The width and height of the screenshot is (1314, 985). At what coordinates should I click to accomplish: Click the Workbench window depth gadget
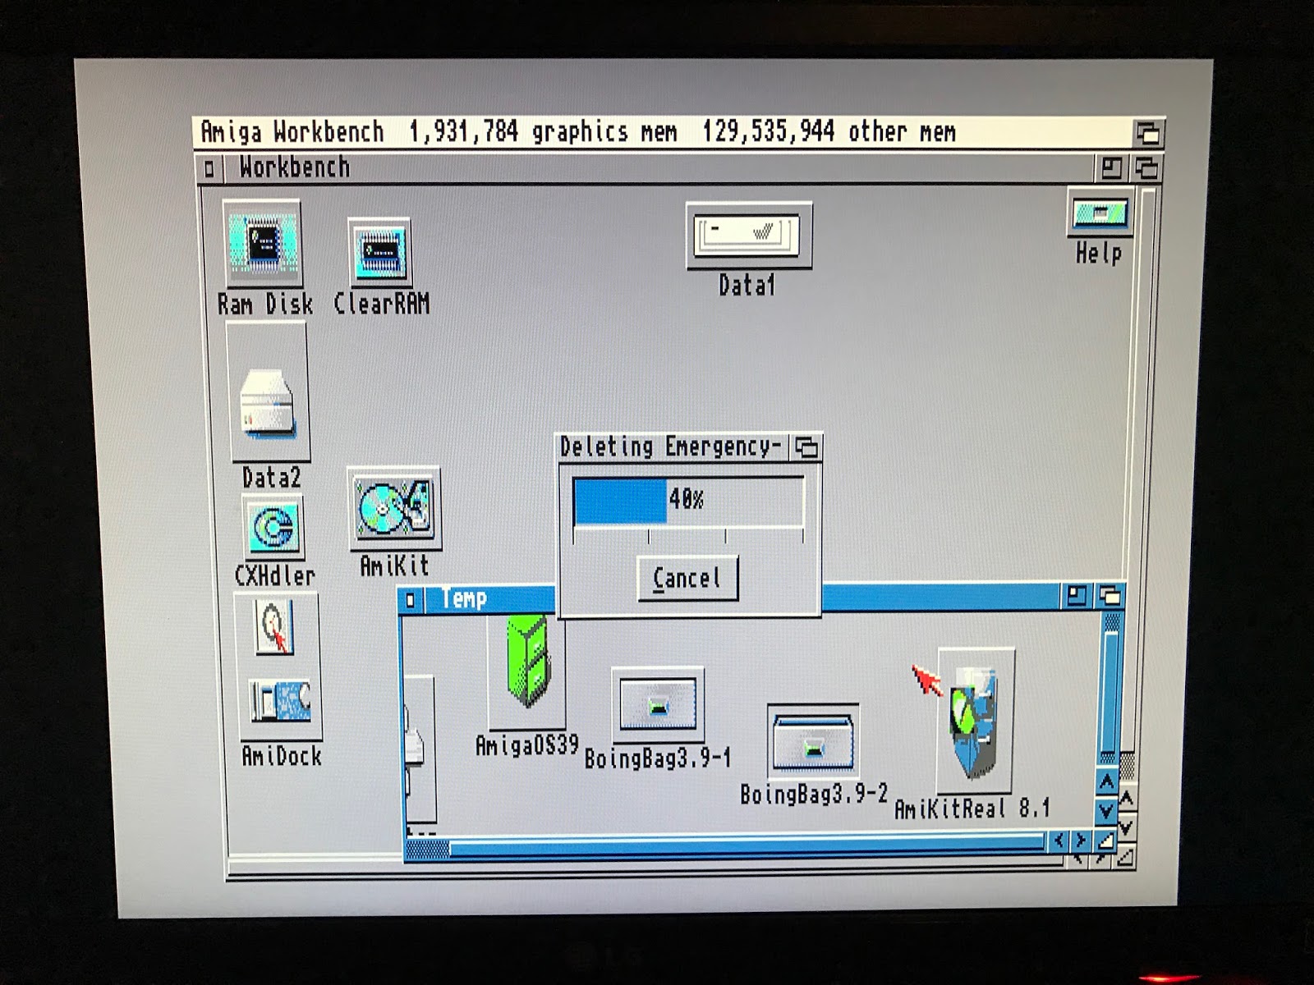1146,168
